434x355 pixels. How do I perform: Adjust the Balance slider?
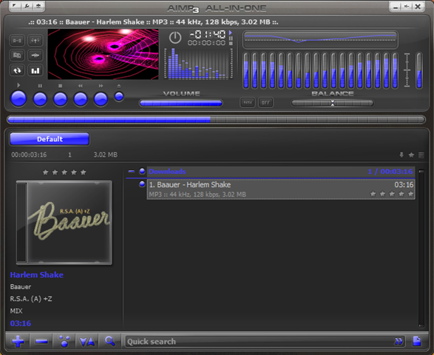(x=333, y=104)
